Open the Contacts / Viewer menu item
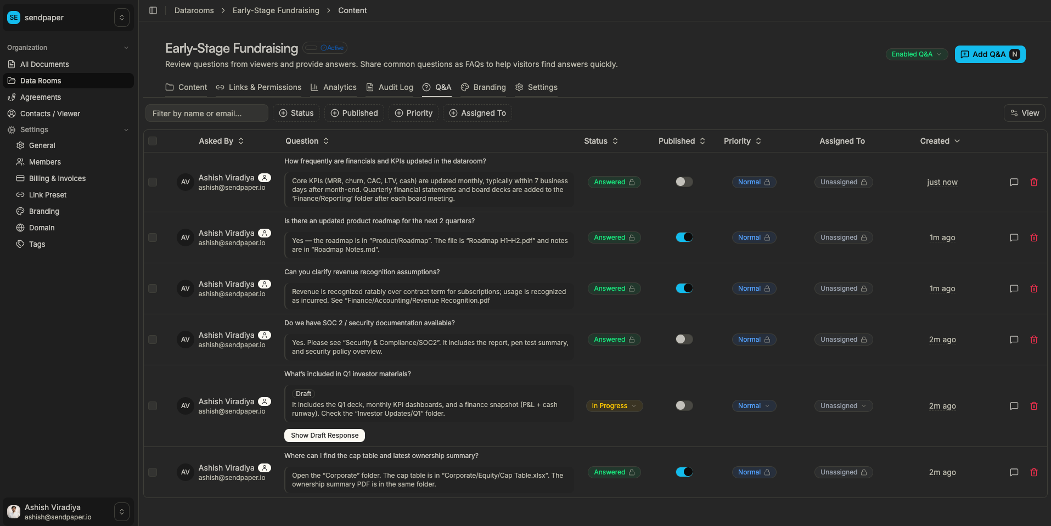This screenshot has height=526, width=1051. (50, 114)
